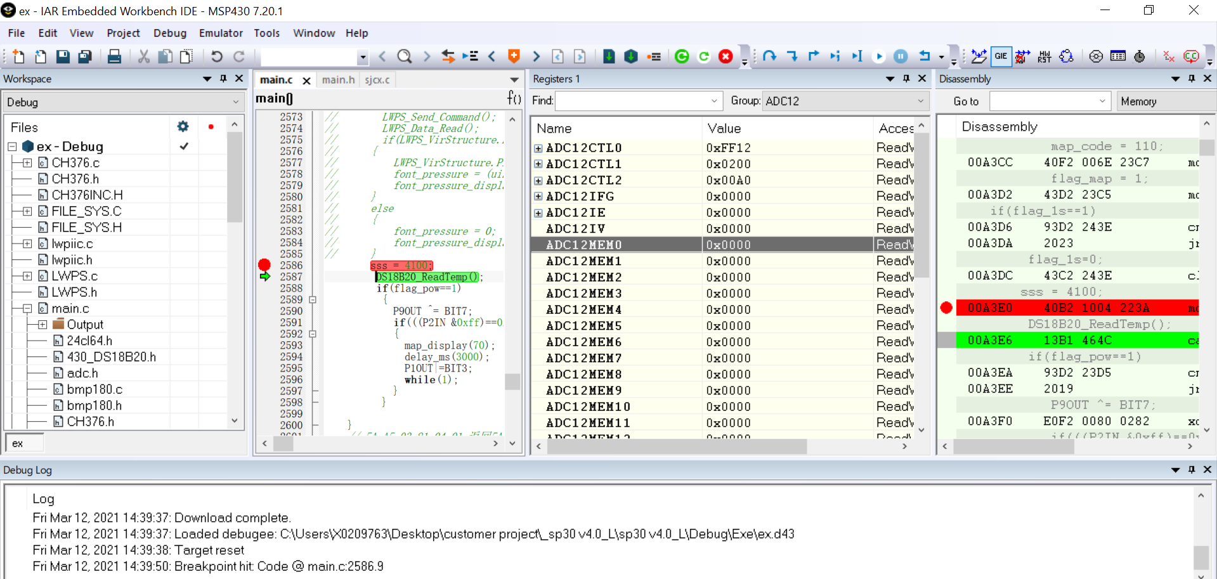Viewport: 1217px width, 579px height.
Task: Click the Step Over debug icon
Action: (x=769, y=56)
